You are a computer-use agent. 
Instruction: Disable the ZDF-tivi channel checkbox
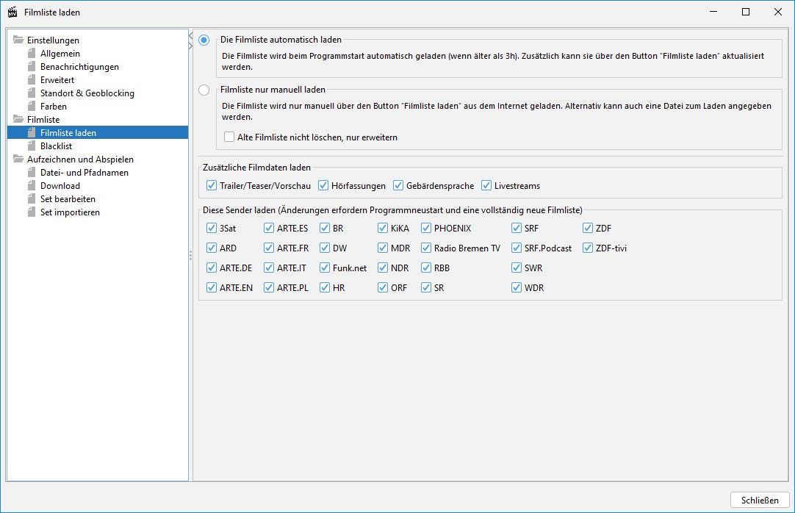(588, 248)
